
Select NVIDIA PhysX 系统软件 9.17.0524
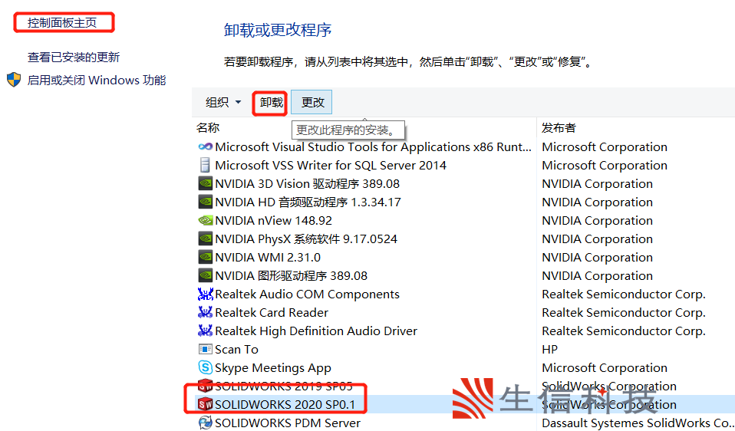[306, 239]
